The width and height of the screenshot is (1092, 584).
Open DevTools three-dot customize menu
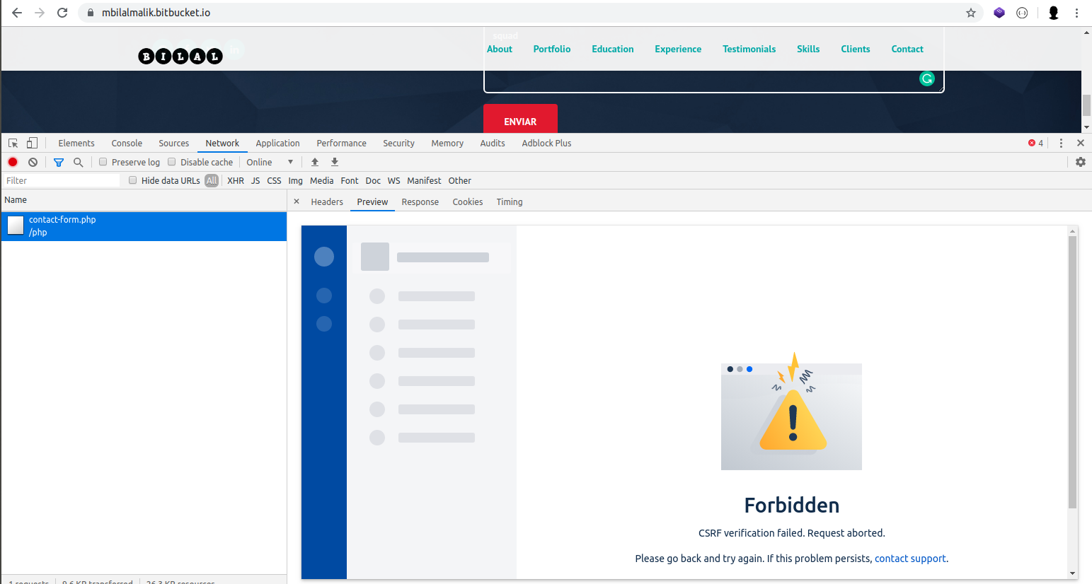click(x=1061, y=143)
